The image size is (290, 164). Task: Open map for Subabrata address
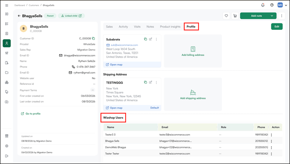(x=114, y=64)
